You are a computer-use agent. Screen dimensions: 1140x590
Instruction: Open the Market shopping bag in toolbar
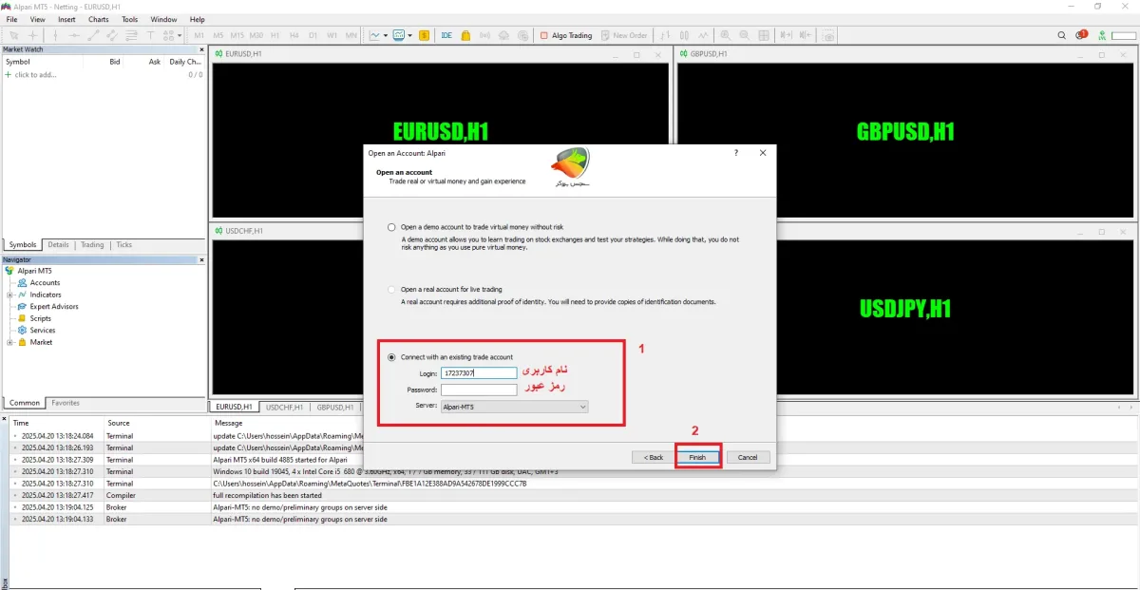[465, 35]
